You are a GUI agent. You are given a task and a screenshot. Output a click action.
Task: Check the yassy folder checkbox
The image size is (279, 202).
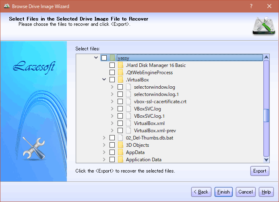click(104, 58)
